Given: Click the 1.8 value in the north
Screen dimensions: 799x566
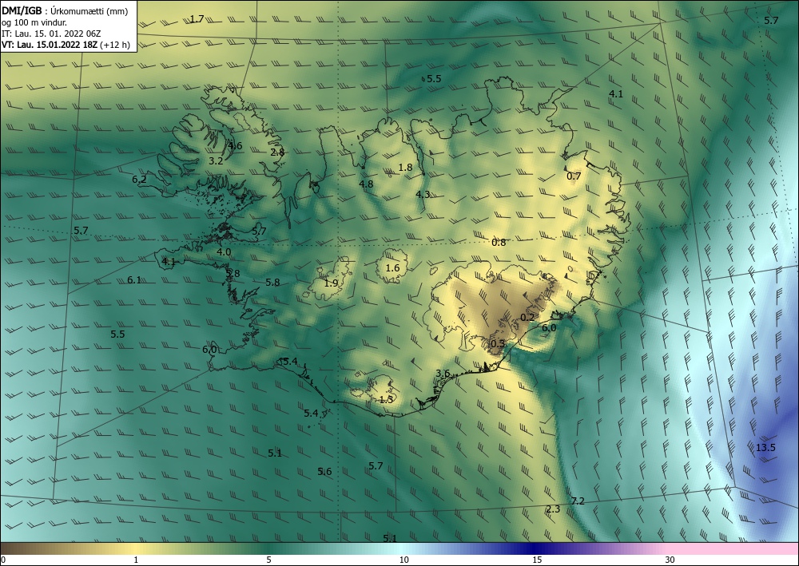Looking at the screenshot, I should 405,167.
